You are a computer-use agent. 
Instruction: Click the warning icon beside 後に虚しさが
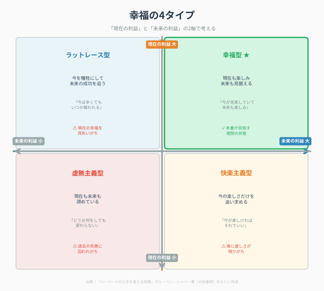tap(223, 246)
